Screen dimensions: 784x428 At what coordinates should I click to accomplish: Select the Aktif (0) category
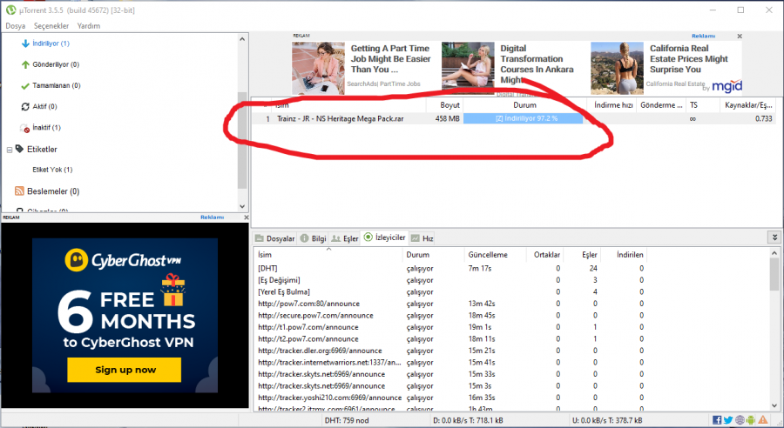click(x=44, y=106)
